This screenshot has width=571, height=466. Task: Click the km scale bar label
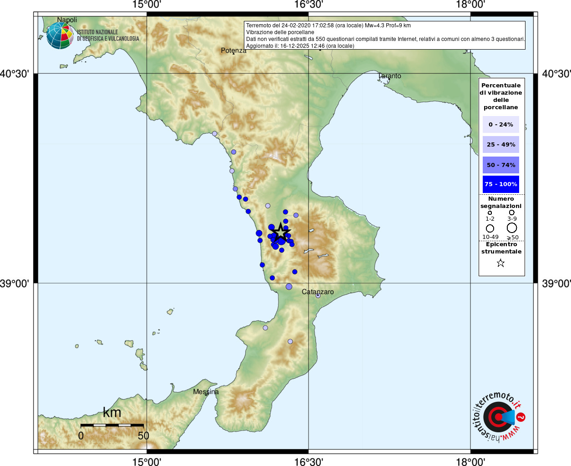pyautogui.click(x=112, y=412)
